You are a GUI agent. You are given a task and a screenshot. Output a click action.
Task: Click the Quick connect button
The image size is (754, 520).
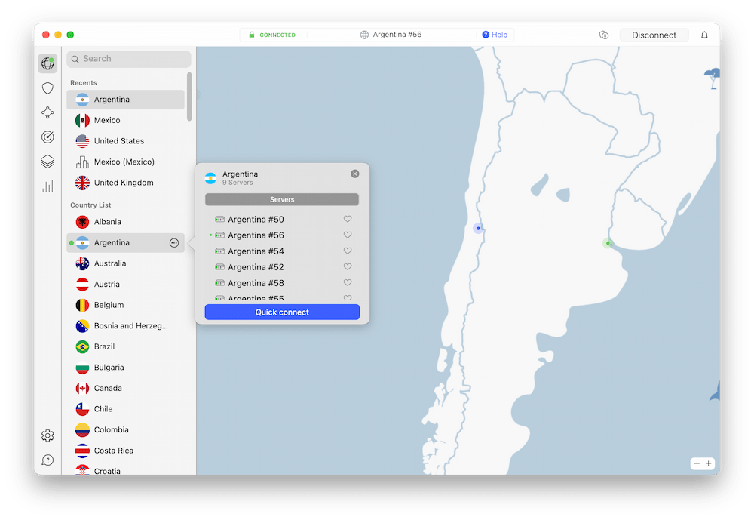[282, 312]
